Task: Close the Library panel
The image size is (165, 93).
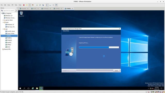Action: 17,8
